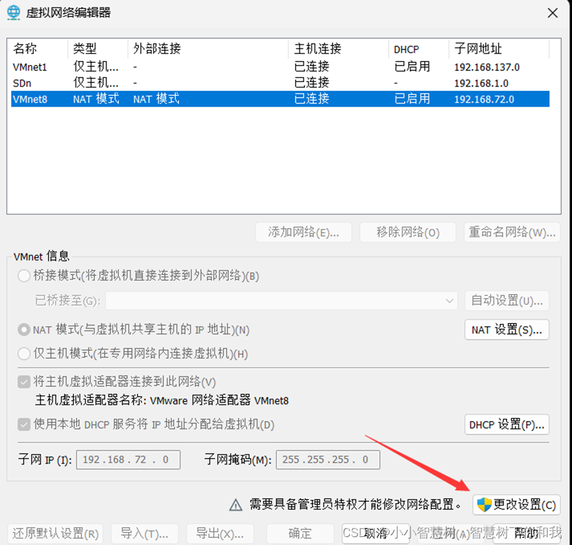Viewport: 572px width, 545px height.
Task: Click subnet address 192.168.1.0
Action: pyautogui.click(x=481, y=83)
